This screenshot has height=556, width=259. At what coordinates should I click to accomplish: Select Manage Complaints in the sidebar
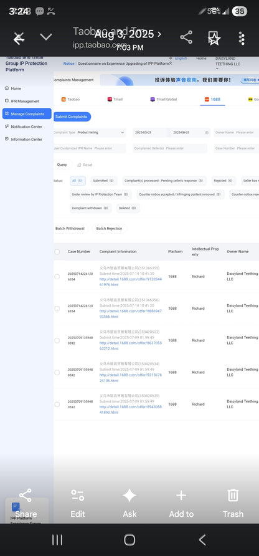[x=27, y=114]
